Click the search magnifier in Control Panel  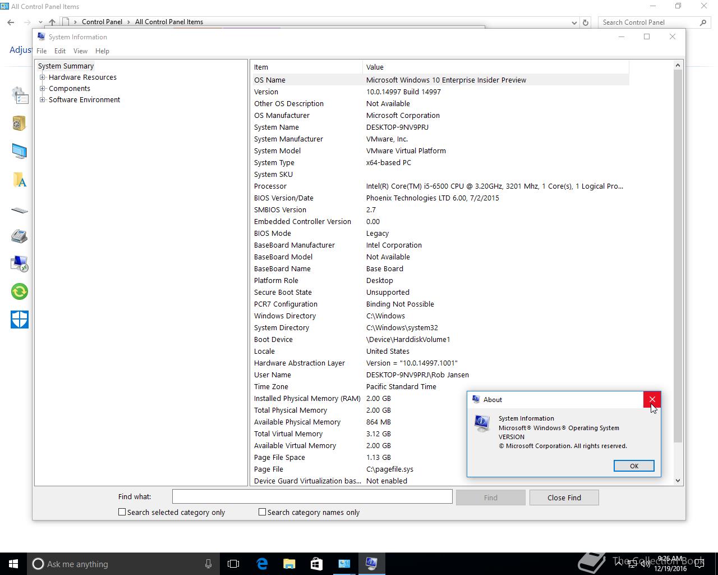click(703, 22)
